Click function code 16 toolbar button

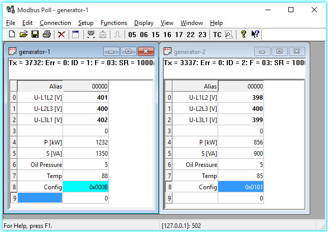167,35
